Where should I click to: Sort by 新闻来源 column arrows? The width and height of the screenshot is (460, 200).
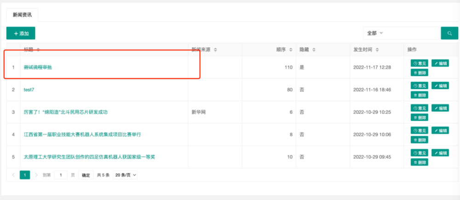[x=215, y=50]
